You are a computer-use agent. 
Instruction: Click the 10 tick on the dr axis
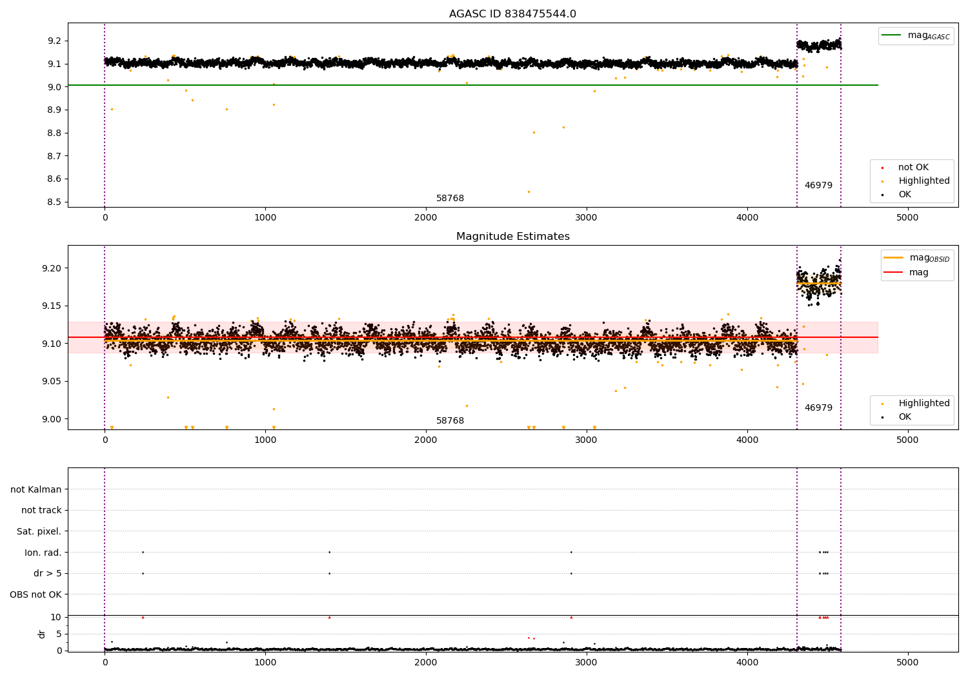coord(56,617)
